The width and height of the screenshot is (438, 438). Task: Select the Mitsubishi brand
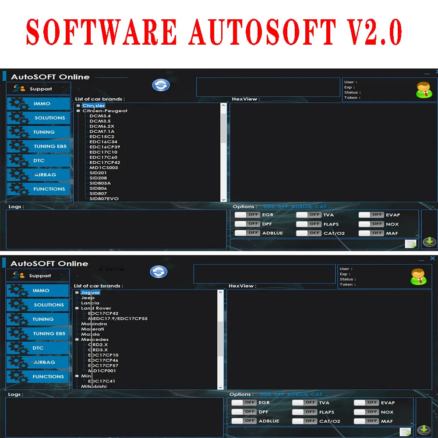(94, 386)
